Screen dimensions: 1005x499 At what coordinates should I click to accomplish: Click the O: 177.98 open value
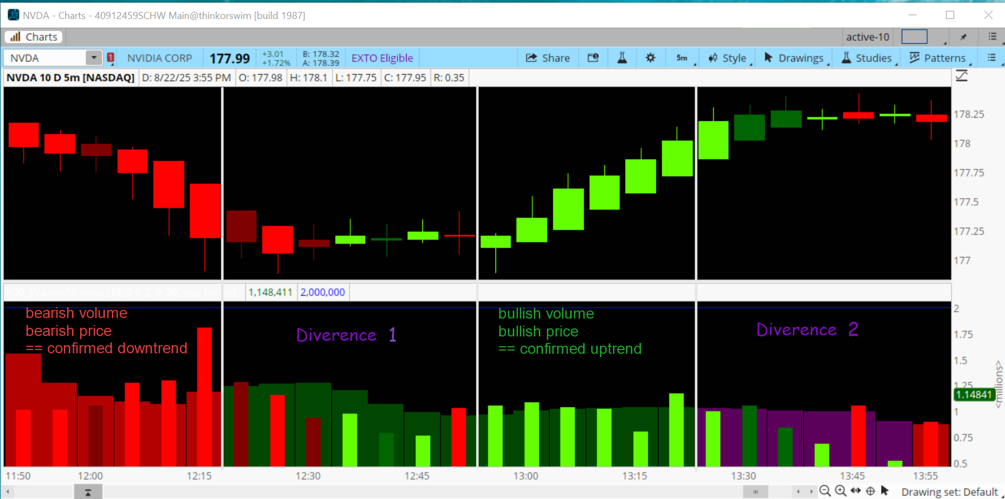(x=260, y=77)
